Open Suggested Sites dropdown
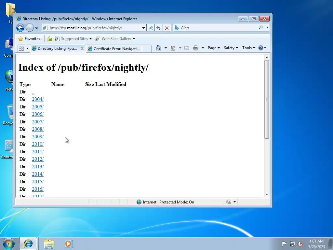The width and height of the screenshot is (333, 250). pyautogui.click(x=73, y=39)
